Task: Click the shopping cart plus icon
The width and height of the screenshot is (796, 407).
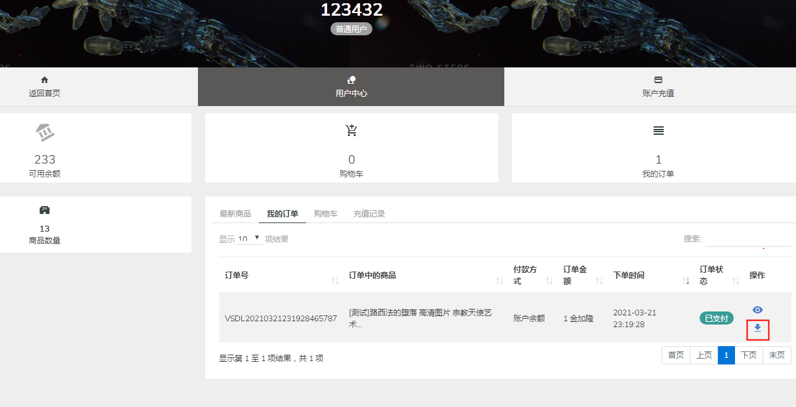Action: [351, 130]
